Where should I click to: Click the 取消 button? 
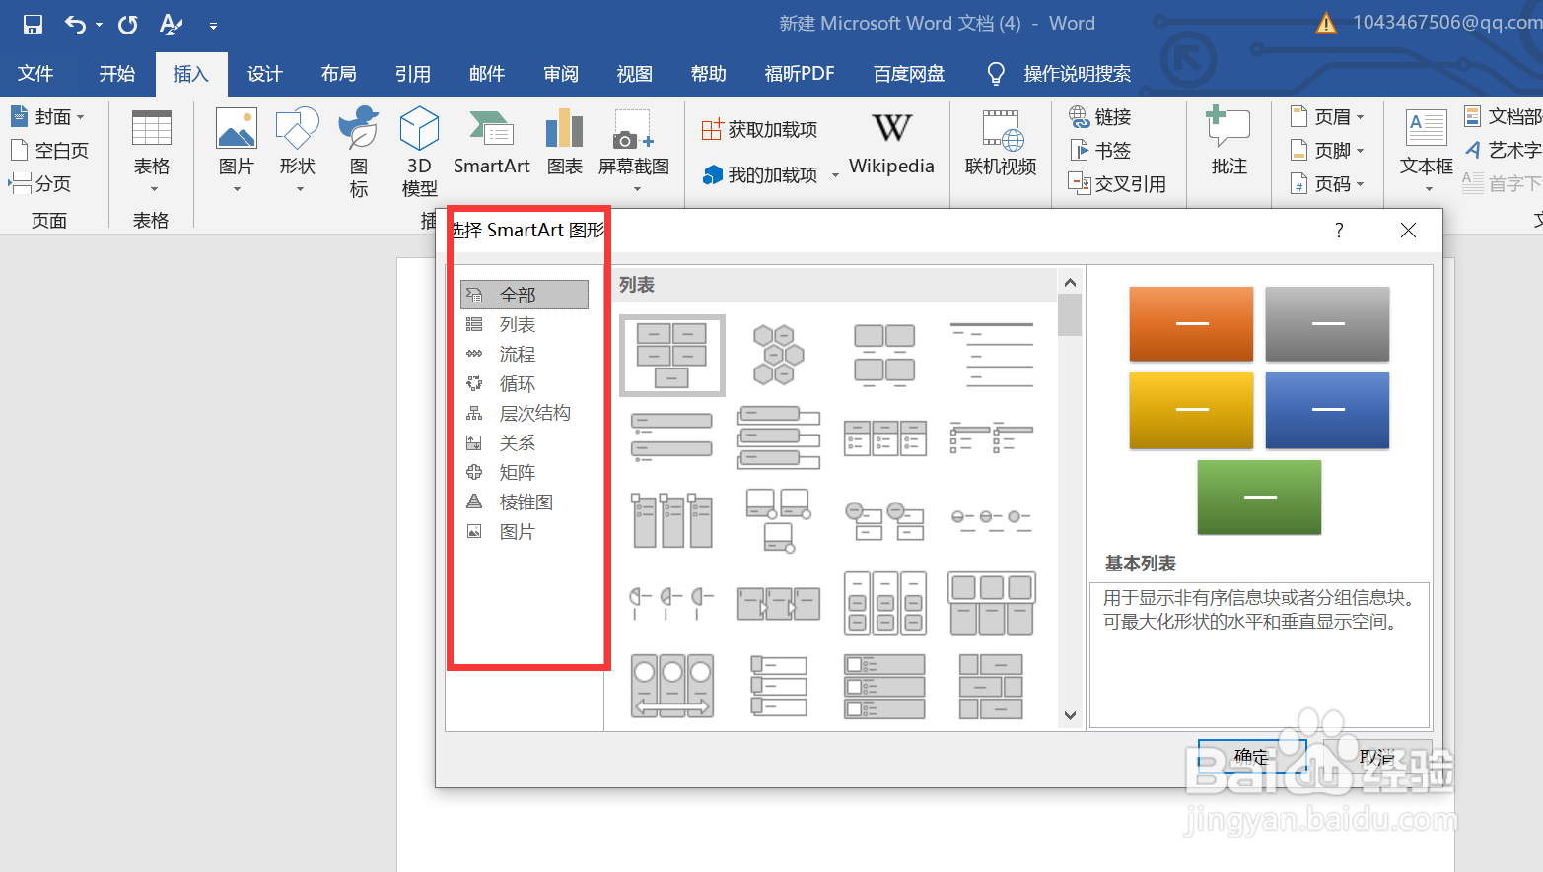tap(1375, 757)
